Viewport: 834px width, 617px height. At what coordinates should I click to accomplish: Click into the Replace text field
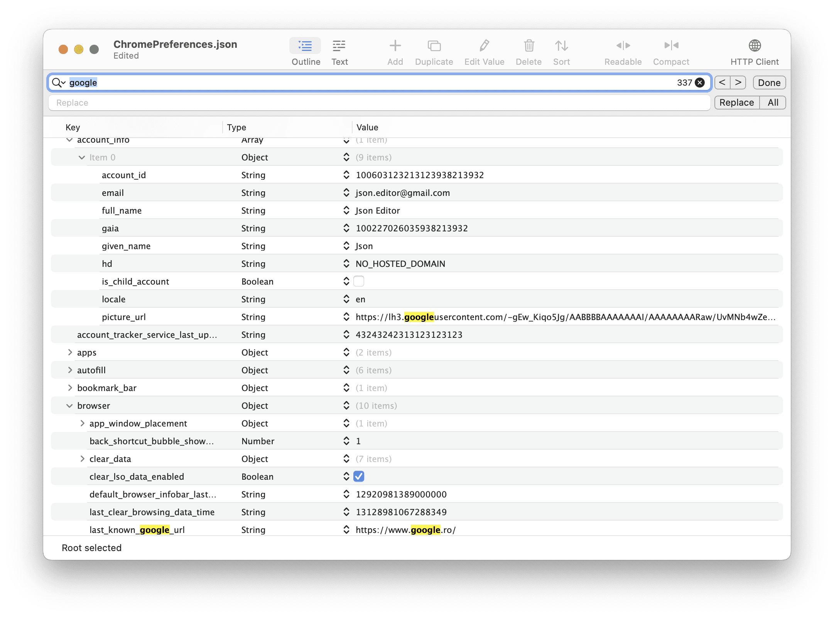click(379, 103)
